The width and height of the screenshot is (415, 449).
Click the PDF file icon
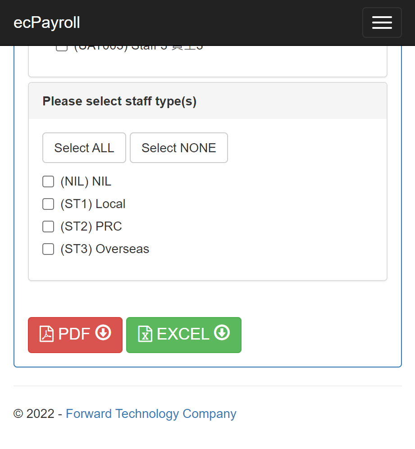pos(46,334)
